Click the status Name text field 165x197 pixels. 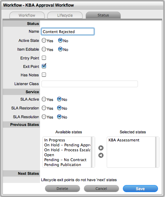coord(68,32)
